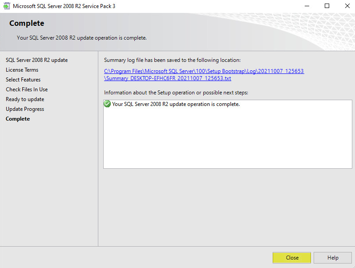
Task: Select the bold 'Complete' step in sidebar
Action: [x=18, y=119]
